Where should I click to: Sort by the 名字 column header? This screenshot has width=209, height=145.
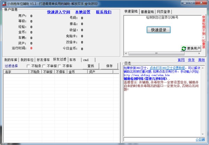16,72
